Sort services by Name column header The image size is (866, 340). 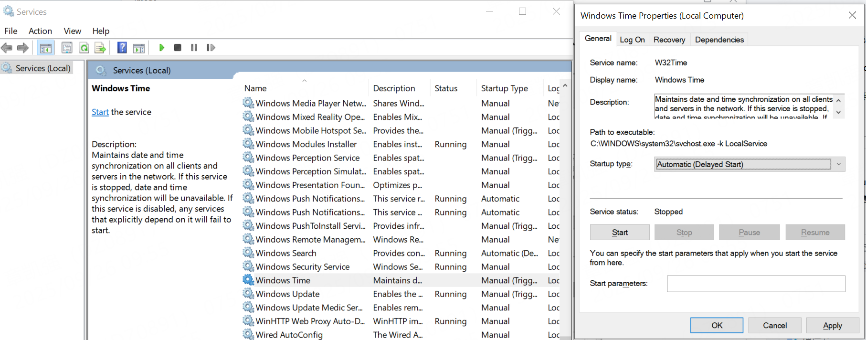255,88
